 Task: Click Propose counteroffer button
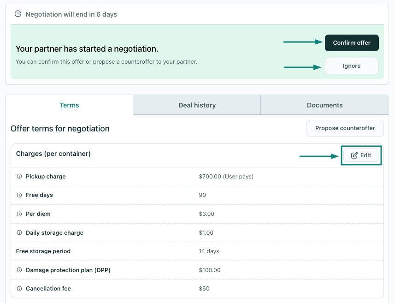(x=345, y=128)
